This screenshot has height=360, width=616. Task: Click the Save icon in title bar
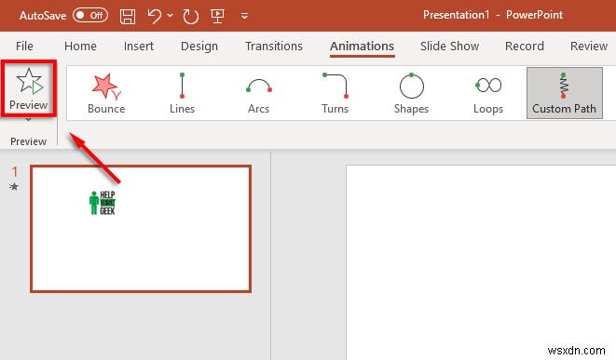coord(128,16)
